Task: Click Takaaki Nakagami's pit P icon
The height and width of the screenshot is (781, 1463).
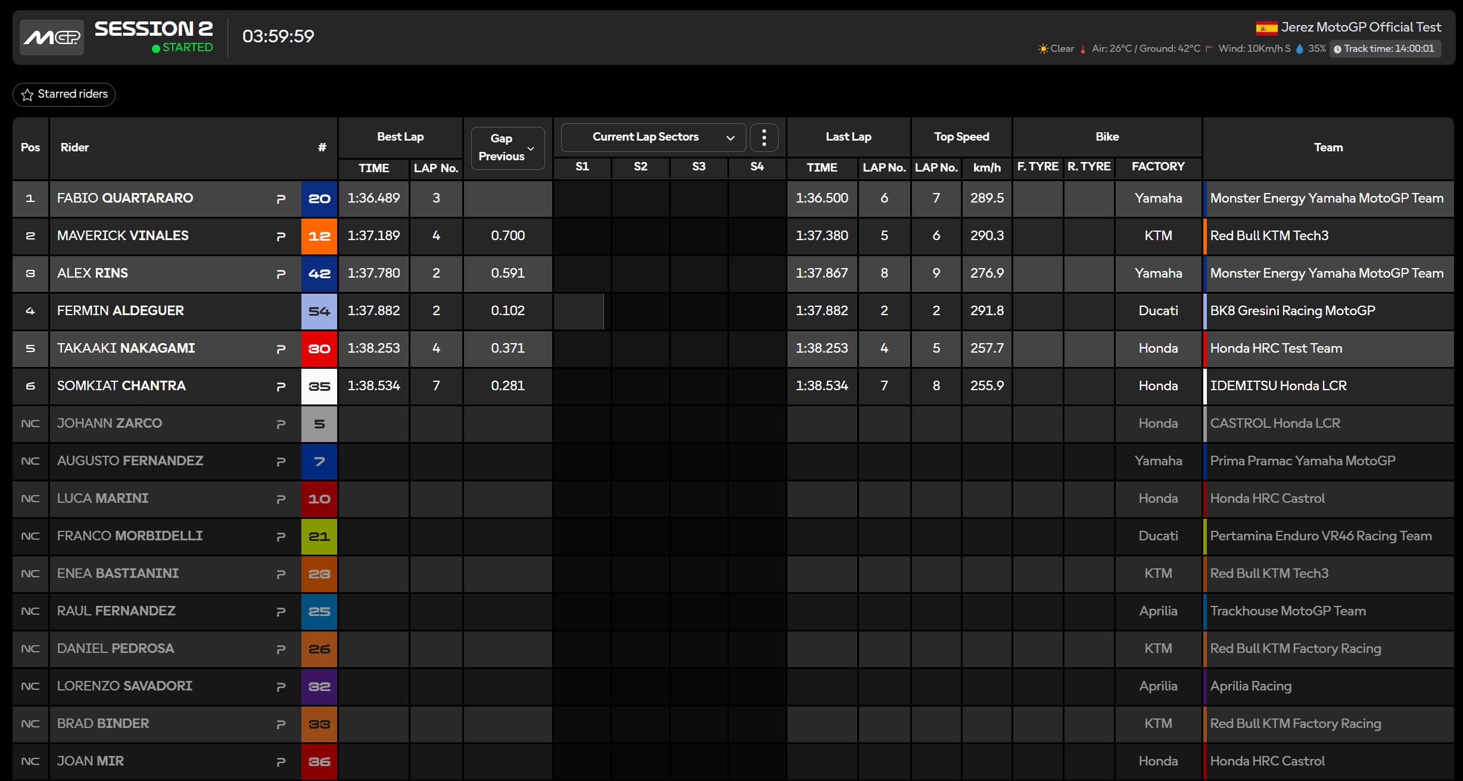Action: pos(281,349)
